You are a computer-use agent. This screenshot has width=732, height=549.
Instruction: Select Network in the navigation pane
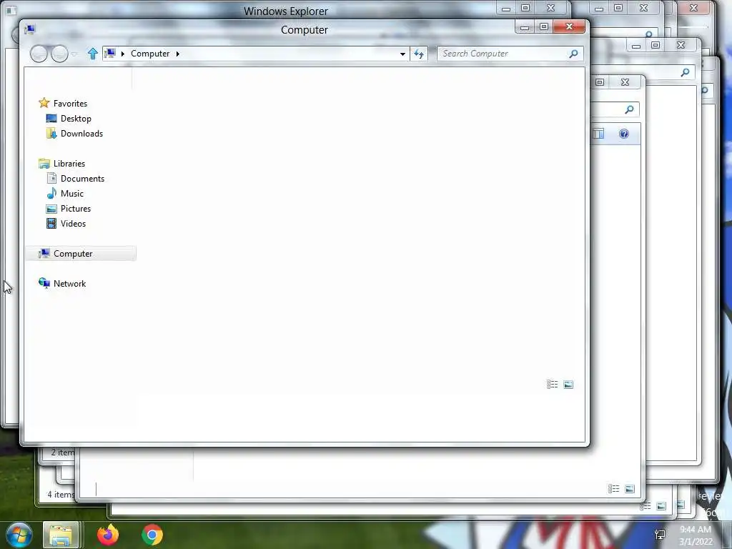click(69, 283)
